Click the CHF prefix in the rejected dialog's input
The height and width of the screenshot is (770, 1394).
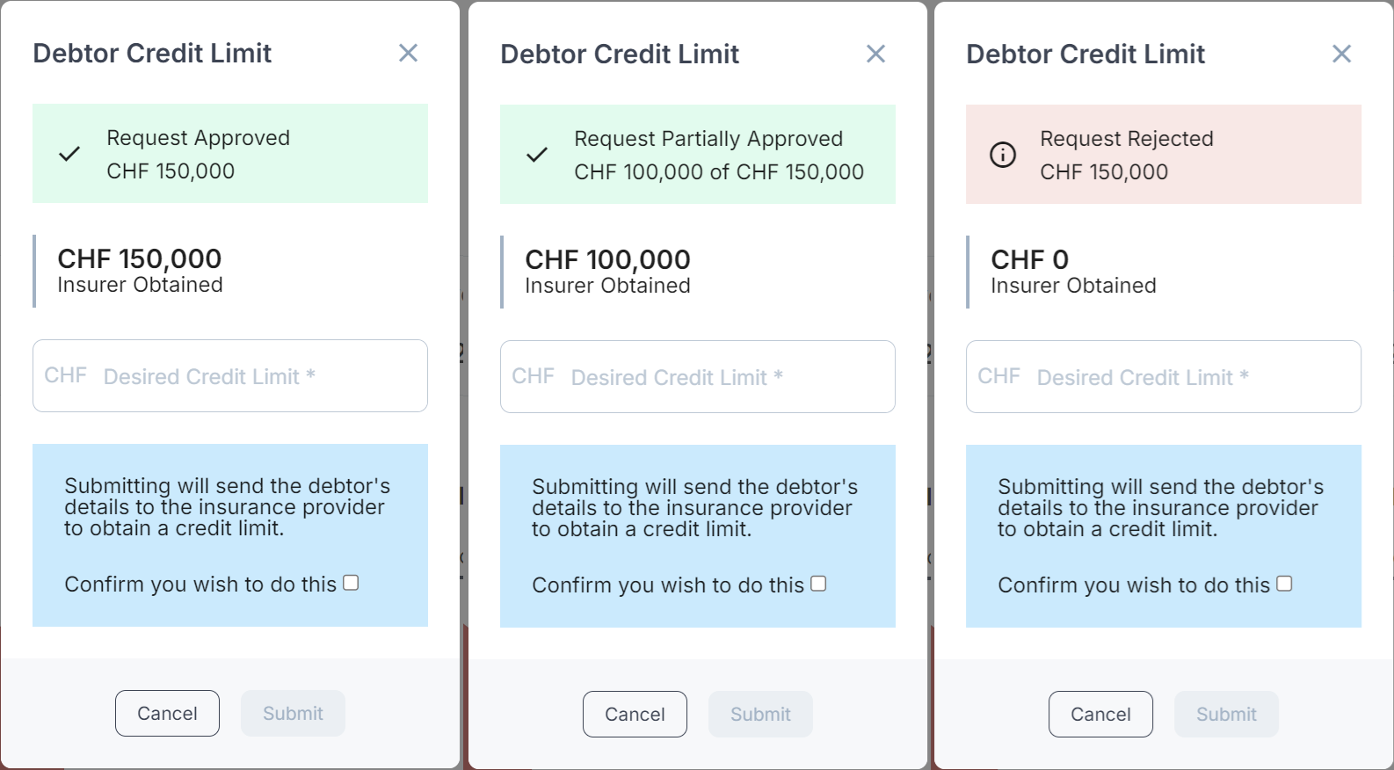[x=999, y=376]
